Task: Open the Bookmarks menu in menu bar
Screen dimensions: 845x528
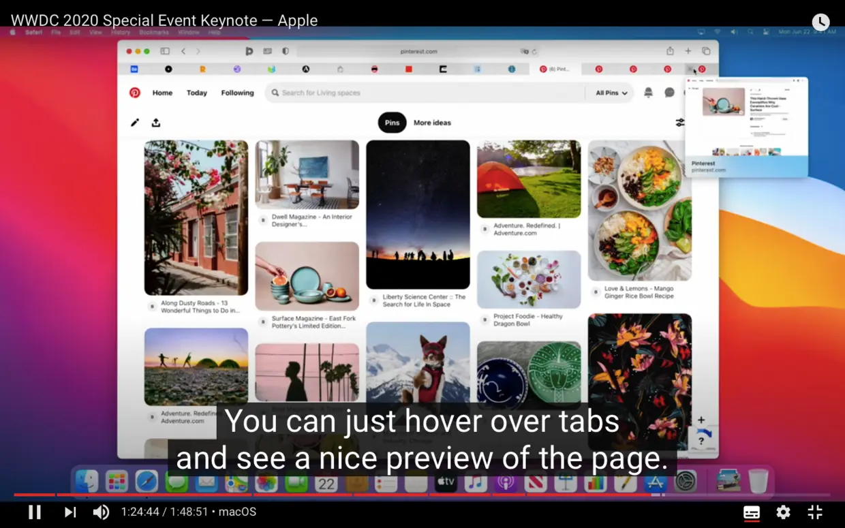Action: click(x=153, y=32)
